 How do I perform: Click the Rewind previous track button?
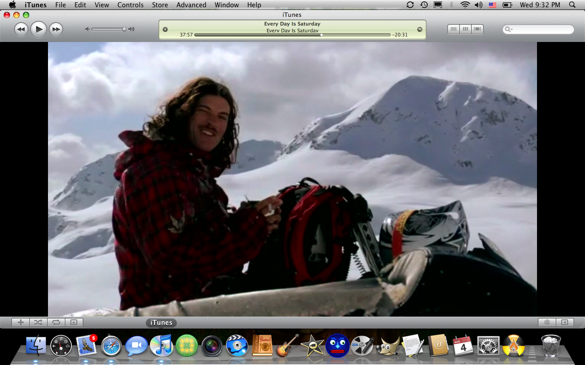21,30
